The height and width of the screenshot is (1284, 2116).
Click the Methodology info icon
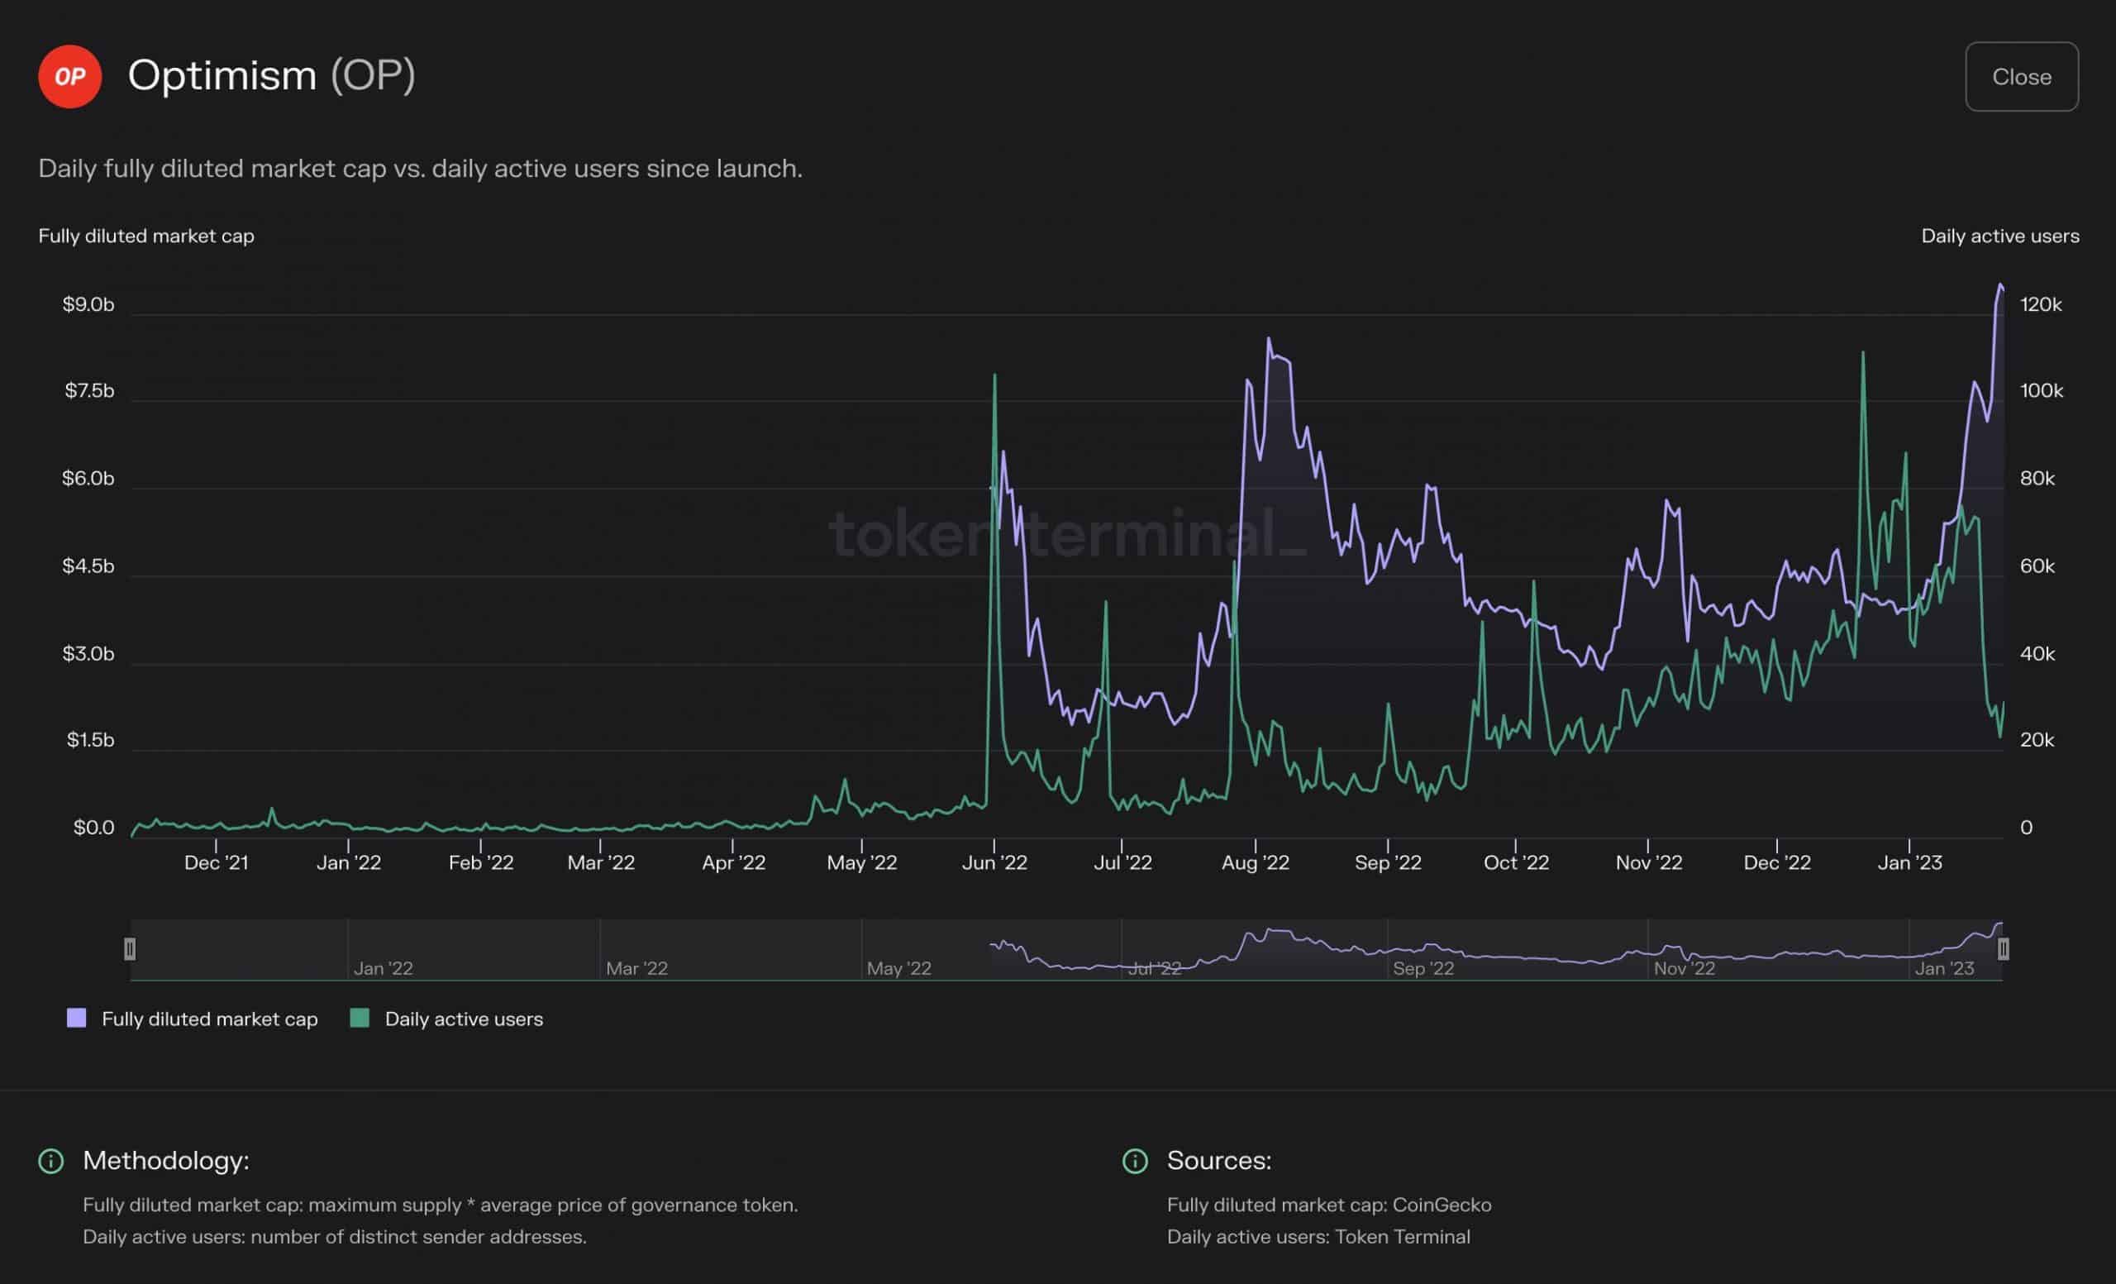(x=51, y=1161)
